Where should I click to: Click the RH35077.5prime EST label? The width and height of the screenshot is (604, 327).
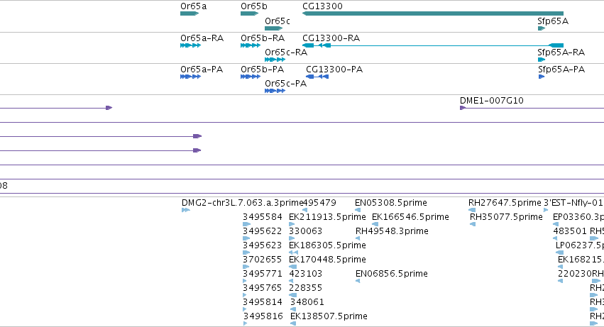point(506,217)
